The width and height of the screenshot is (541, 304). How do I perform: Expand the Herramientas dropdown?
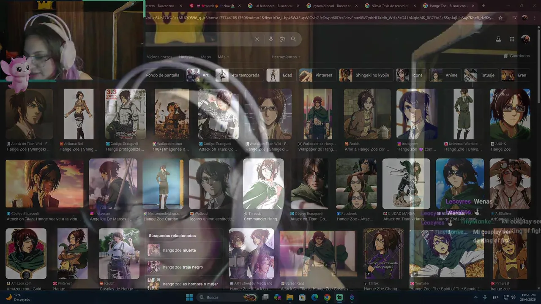[286, 57]
